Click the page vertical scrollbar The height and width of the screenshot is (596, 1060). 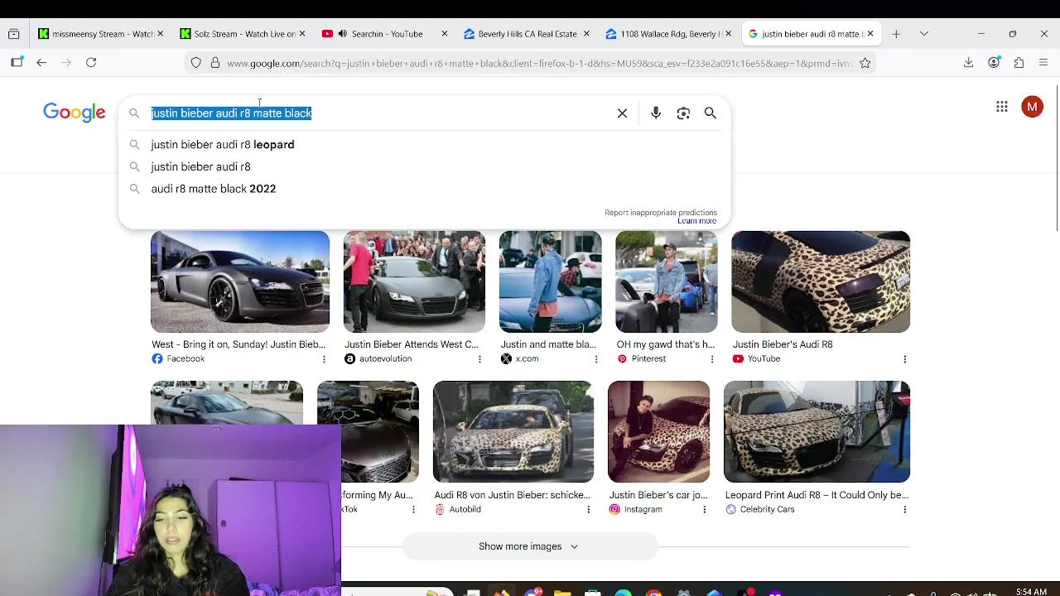[1057, 157]
